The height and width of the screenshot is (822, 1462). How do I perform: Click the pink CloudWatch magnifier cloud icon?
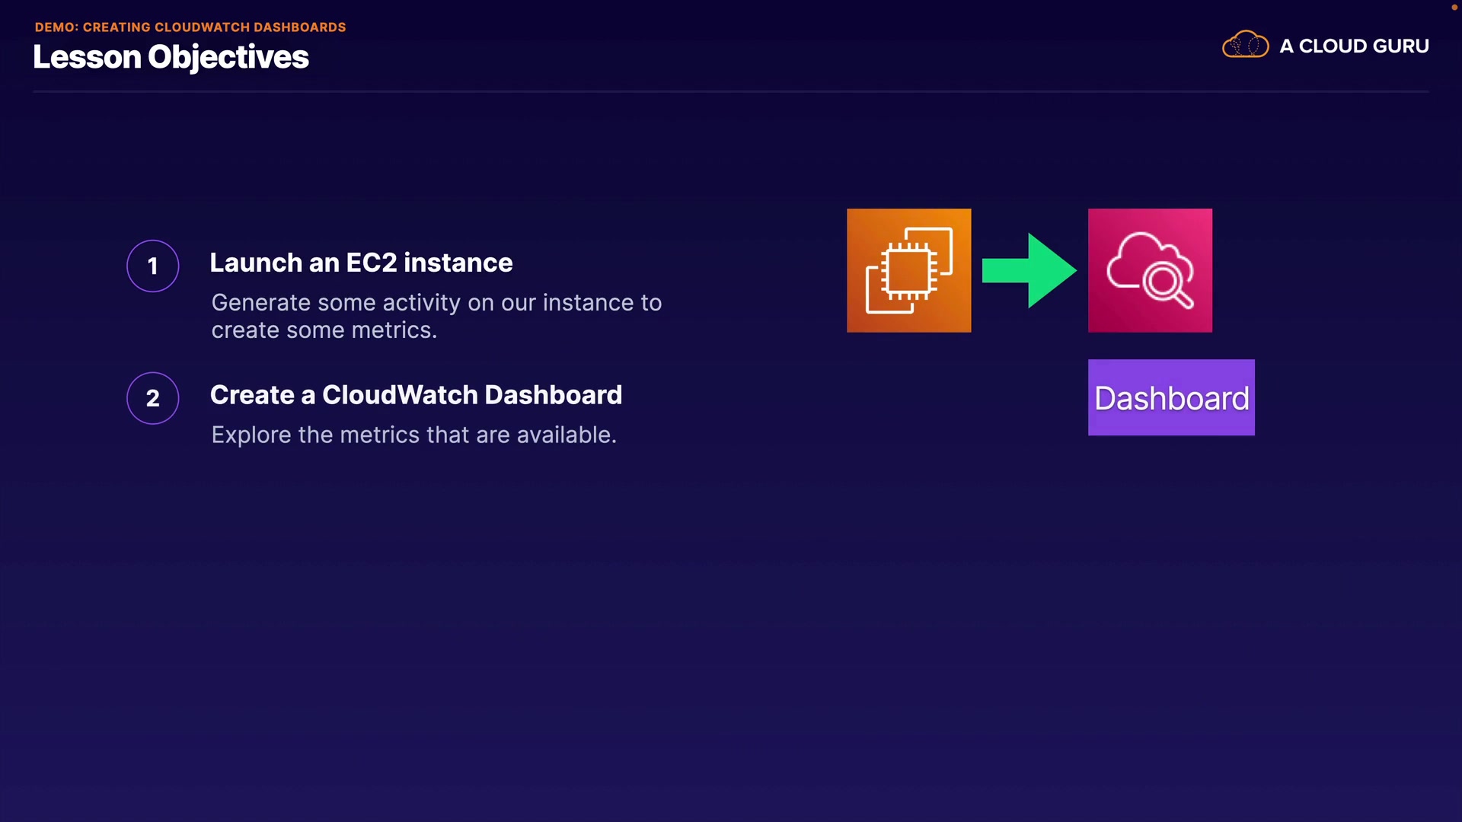coord(1150,270)
